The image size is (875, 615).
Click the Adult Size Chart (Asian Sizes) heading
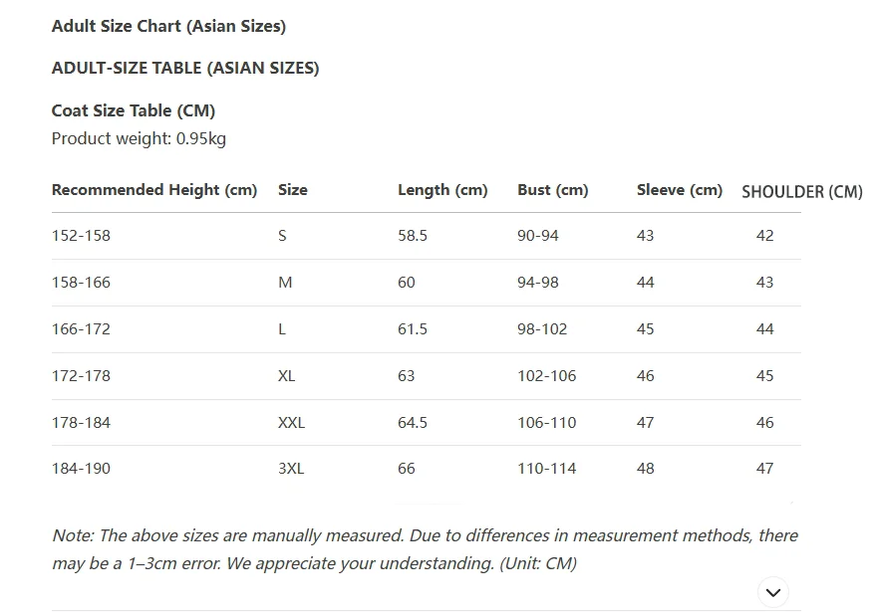click(168, 26)
